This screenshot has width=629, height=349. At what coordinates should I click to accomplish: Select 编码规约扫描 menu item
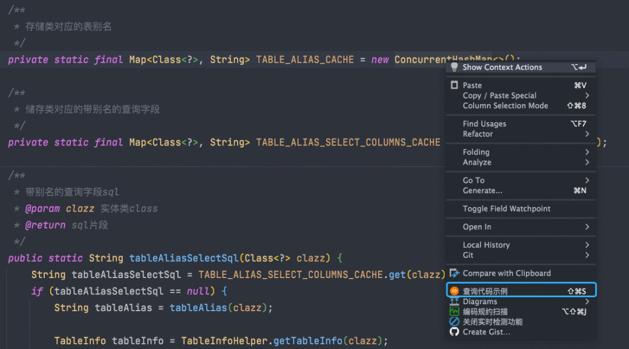521,312
